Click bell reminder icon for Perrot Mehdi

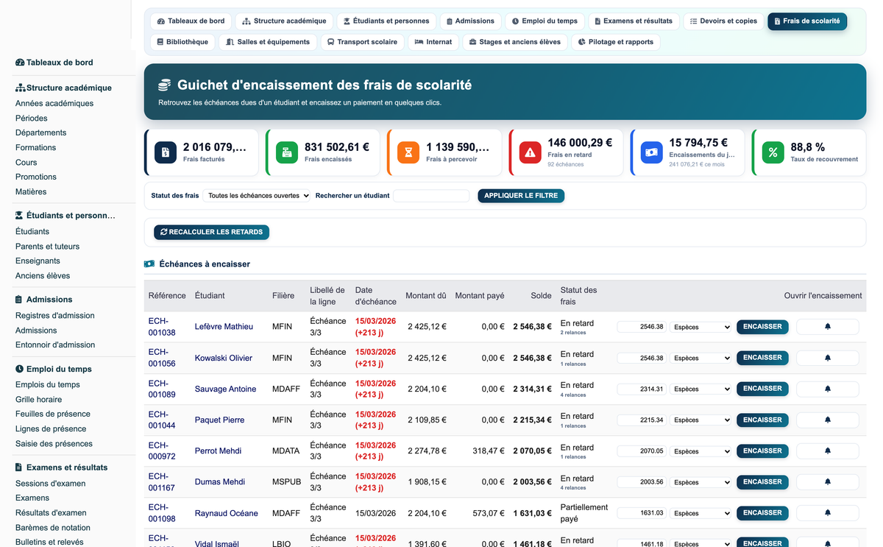(x=827, y=451)
